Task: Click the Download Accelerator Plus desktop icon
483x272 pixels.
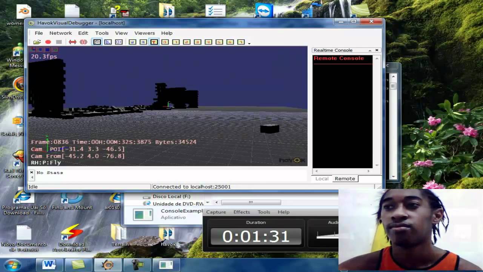Action: click(x=72, y=238)
